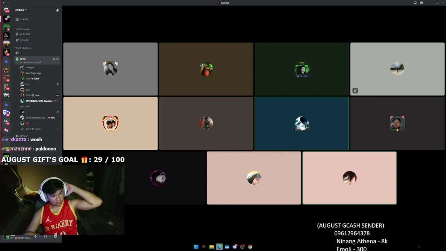Select the muted light gray voice tile
Viewport: 446px width, 251px height.
397,69
